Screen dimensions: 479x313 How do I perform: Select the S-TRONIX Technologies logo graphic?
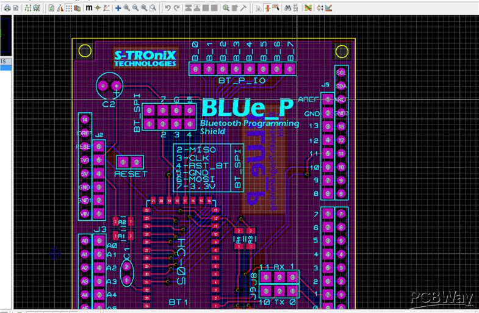(x=145, y=59)
